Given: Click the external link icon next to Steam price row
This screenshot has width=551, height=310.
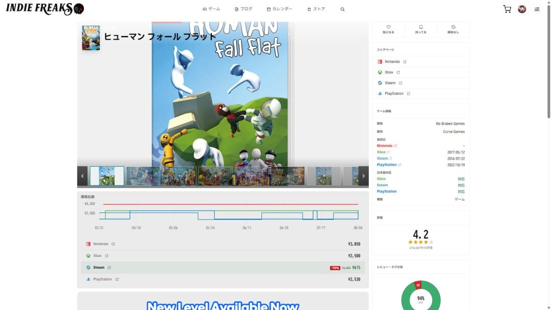Looking at the screenshot, I should (109, 268).
